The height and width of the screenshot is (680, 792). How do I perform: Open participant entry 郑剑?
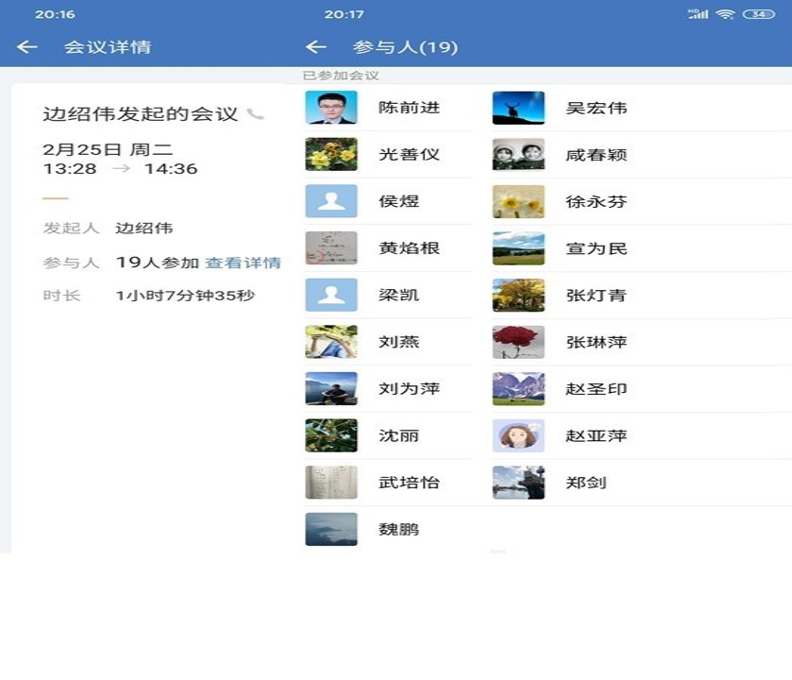[585, 483]
